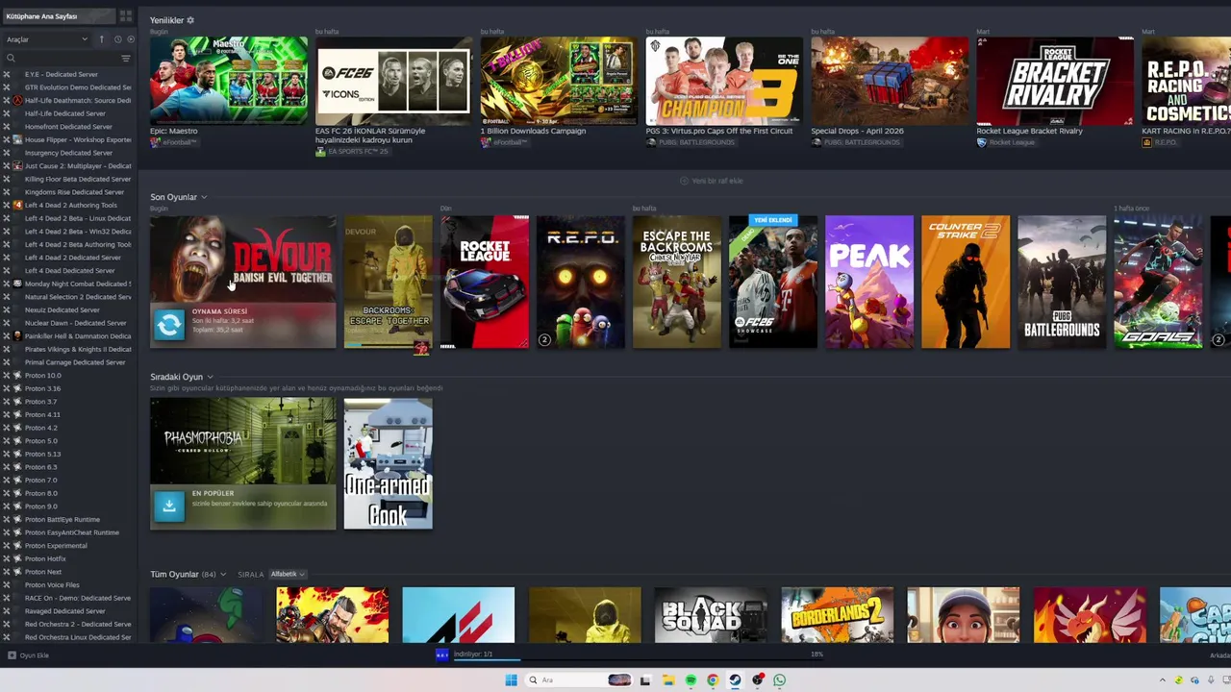Open the İndiriliyor downloads status
Viewport: 1231px width, 692px height.
473,654
